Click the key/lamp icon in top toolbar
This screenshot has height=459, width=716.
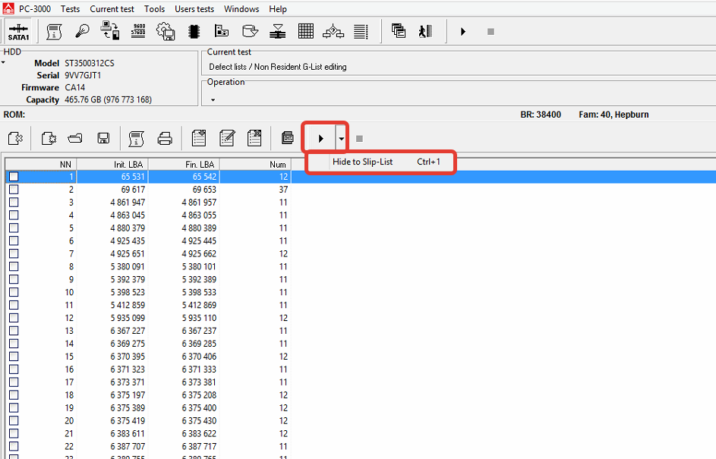point(81,32)
